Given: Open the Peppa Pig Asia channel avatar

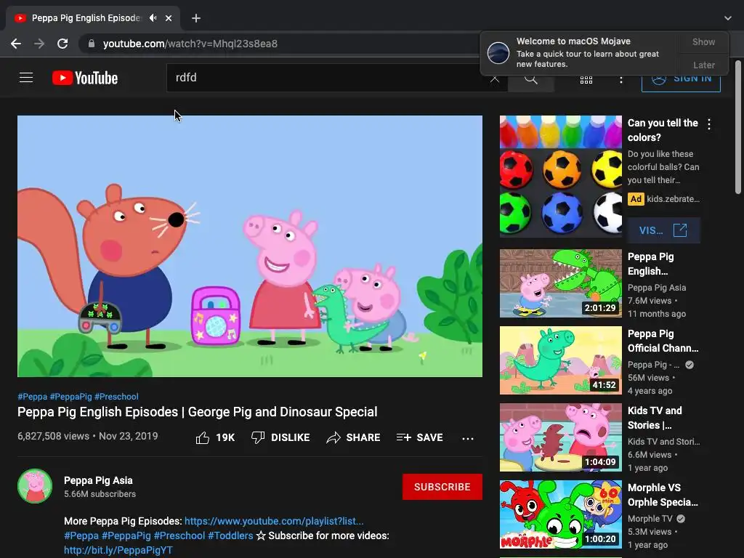Looking at the screenshot, I should [x=35, y=486].
